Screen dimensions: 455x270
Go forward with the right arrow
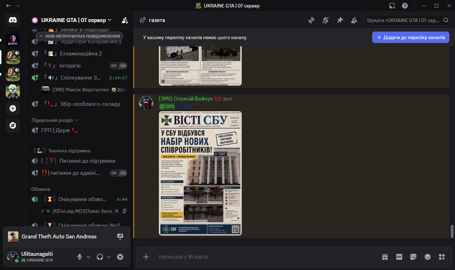point(17,6)
